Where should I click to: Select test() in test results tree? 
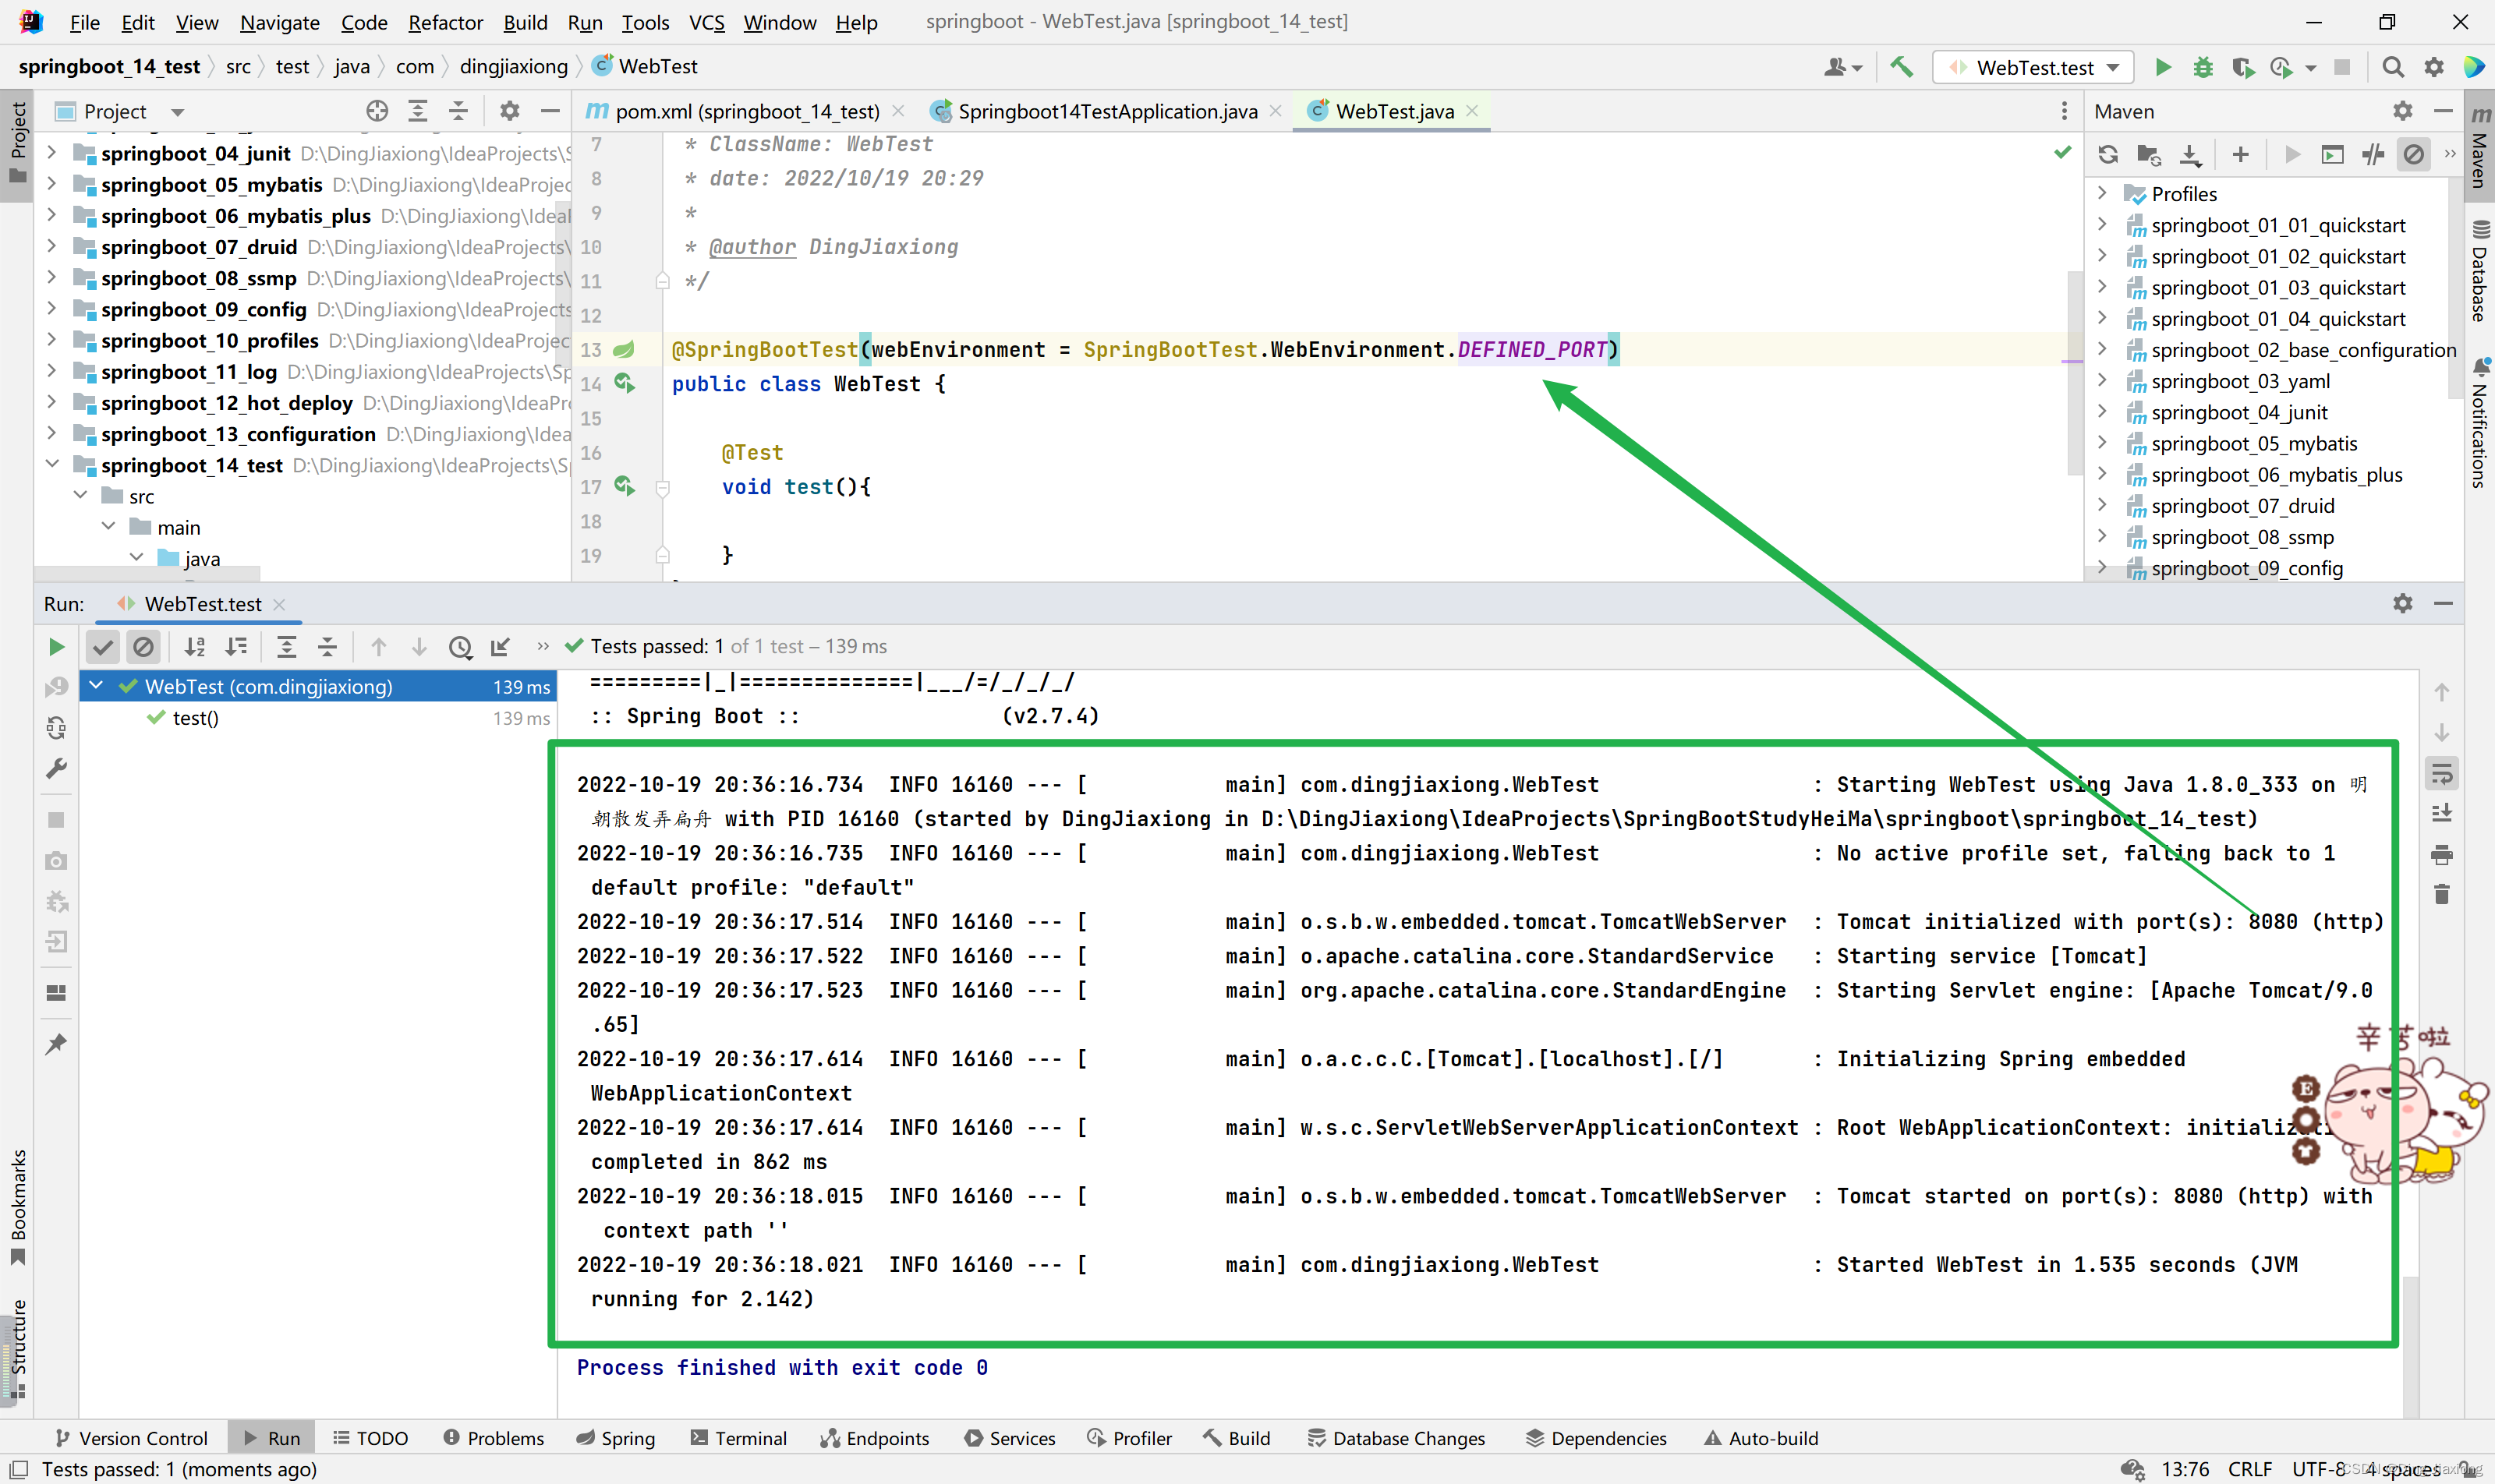point(195,718)
